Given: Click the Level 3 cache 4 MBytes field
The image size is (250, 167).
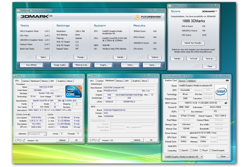Looking at the screenshot, I should (64, 127).
